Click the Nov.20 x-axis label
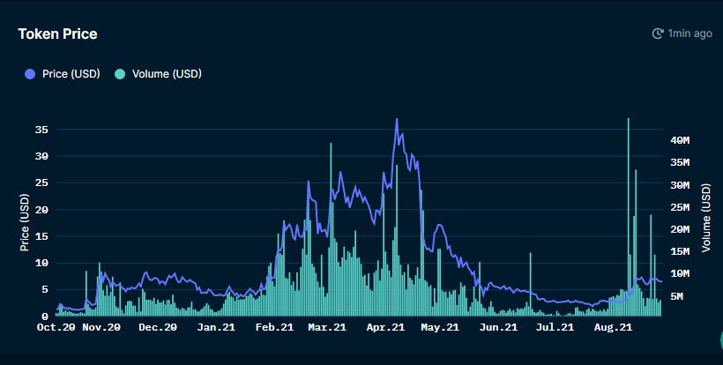Viewport: 723px width, 365px height. click(x=101, y=327)
